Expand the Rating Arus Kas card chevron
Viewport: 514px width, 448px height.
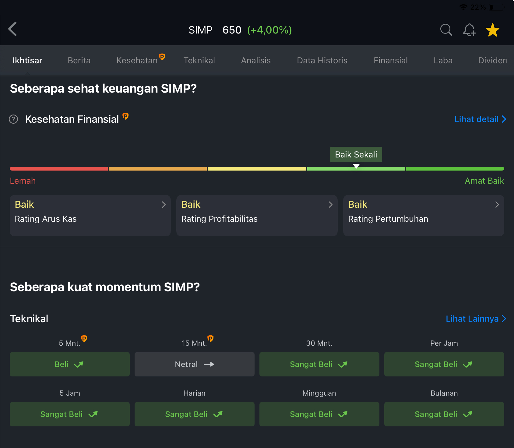[x=164, y=205]
